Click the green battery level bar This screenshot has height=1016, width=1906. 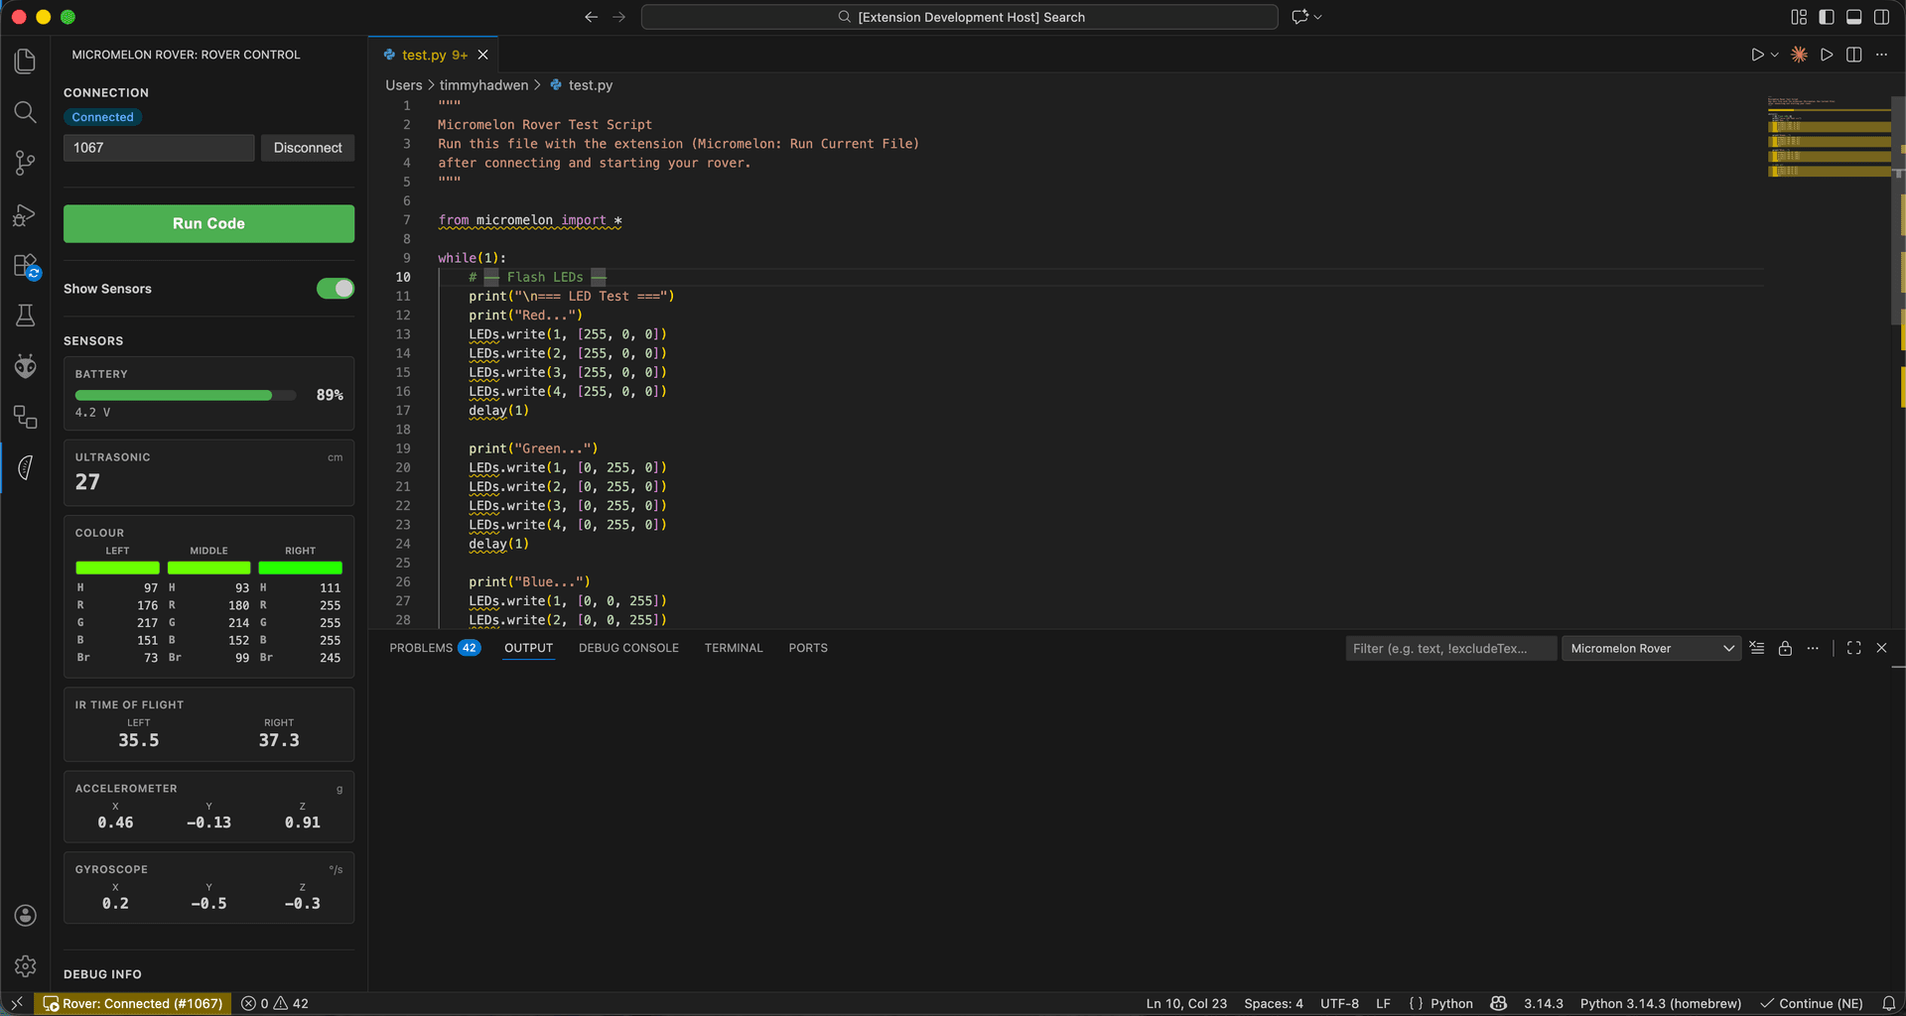point(174,395)
